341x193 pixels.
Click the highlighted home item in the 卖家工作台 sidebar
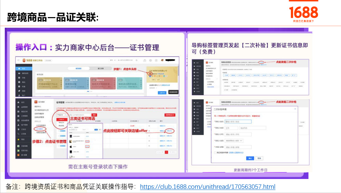point(24,68)
